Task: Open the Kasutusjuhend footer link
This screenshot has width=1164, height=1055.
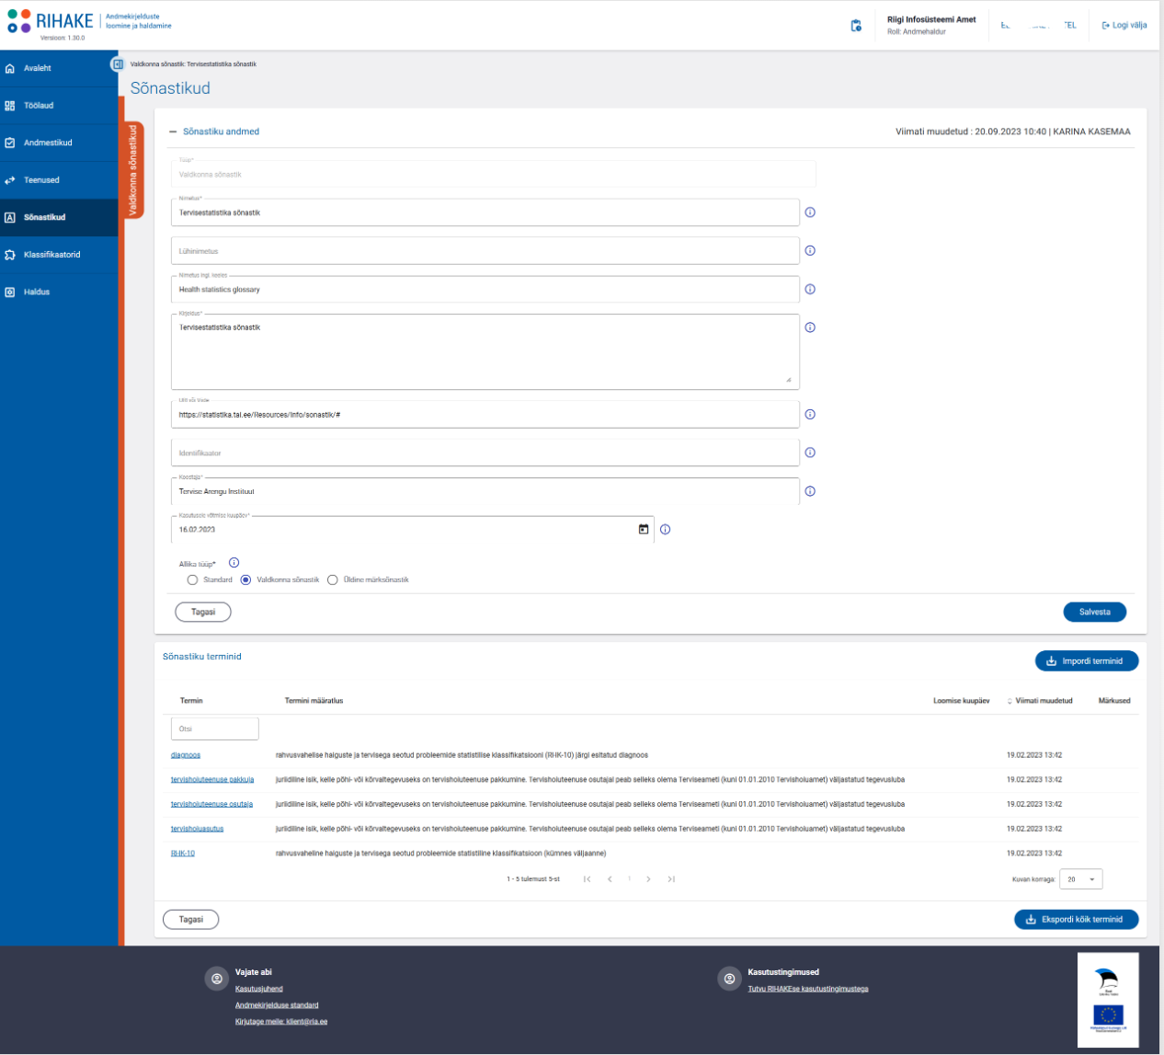Action: tap(258, 989)
